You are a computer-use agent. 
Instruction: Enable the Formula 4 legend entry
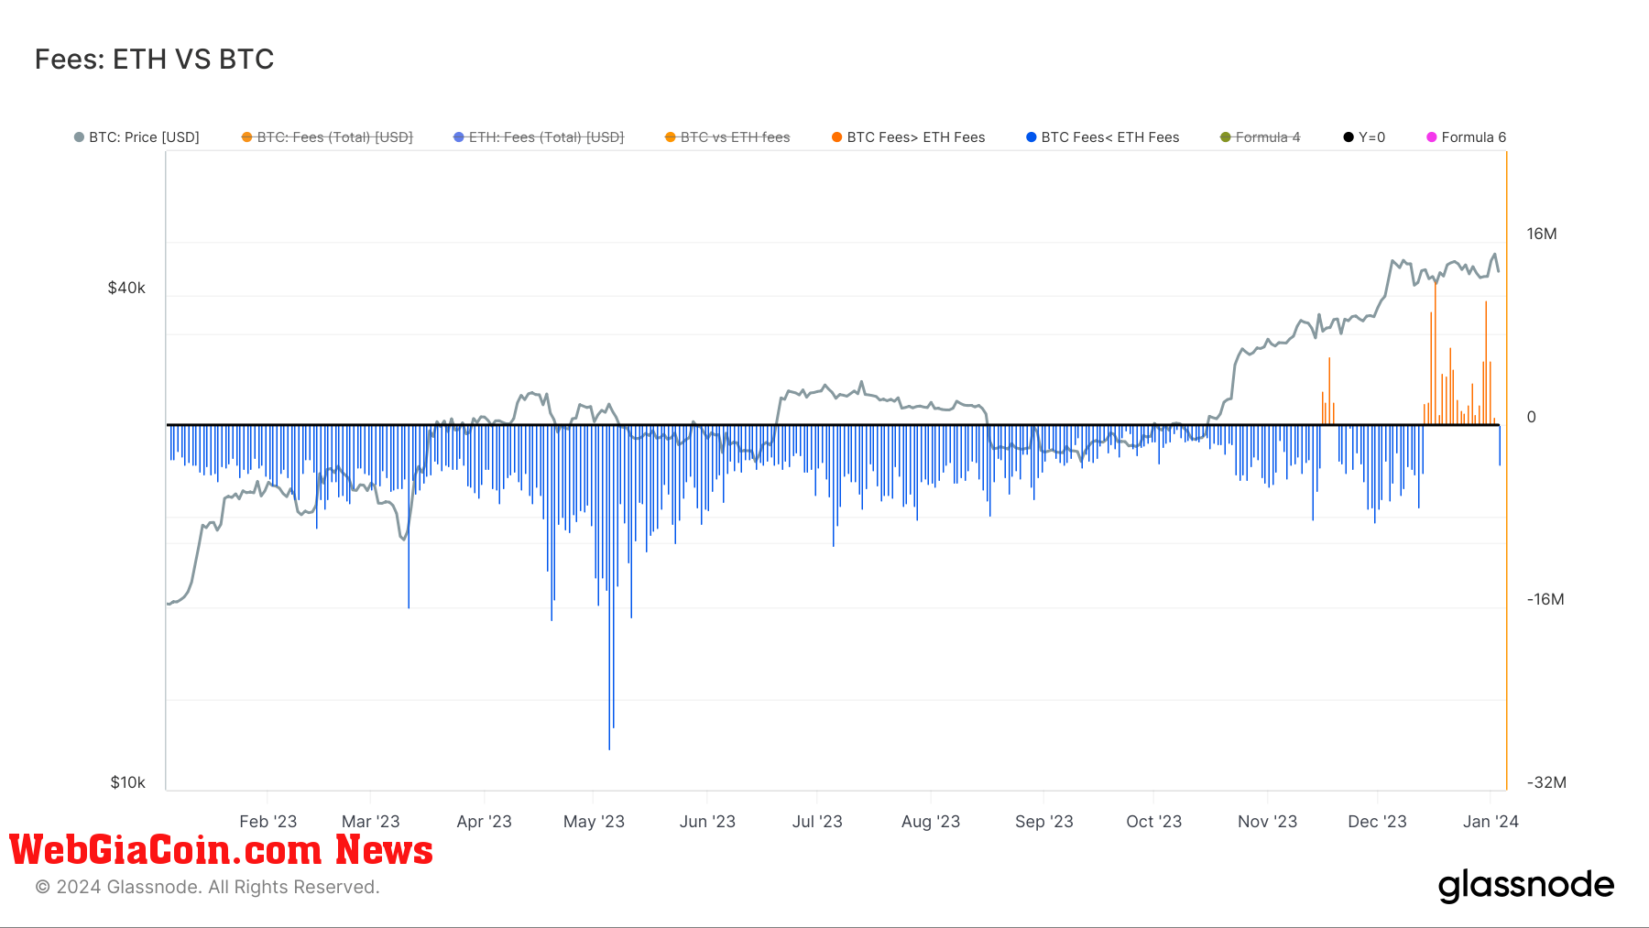(x=1260, y=137)
